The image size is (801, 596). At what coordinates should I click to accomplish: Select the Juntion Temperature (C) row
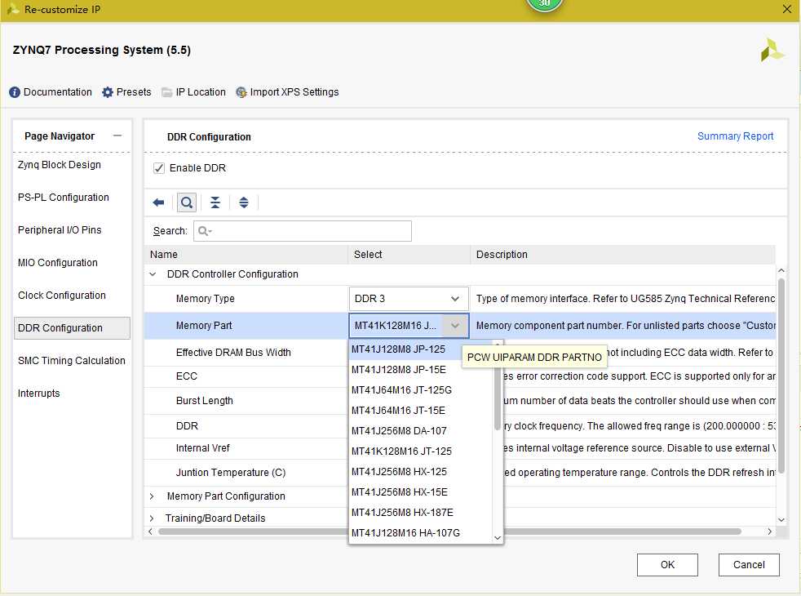[x=246, y=473]
